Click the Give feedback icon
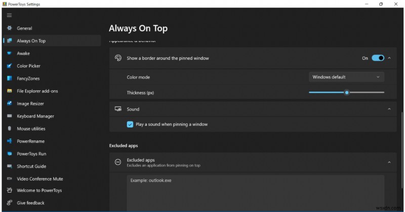The height and width of the screenshot is (212, 405). [10, 203]
